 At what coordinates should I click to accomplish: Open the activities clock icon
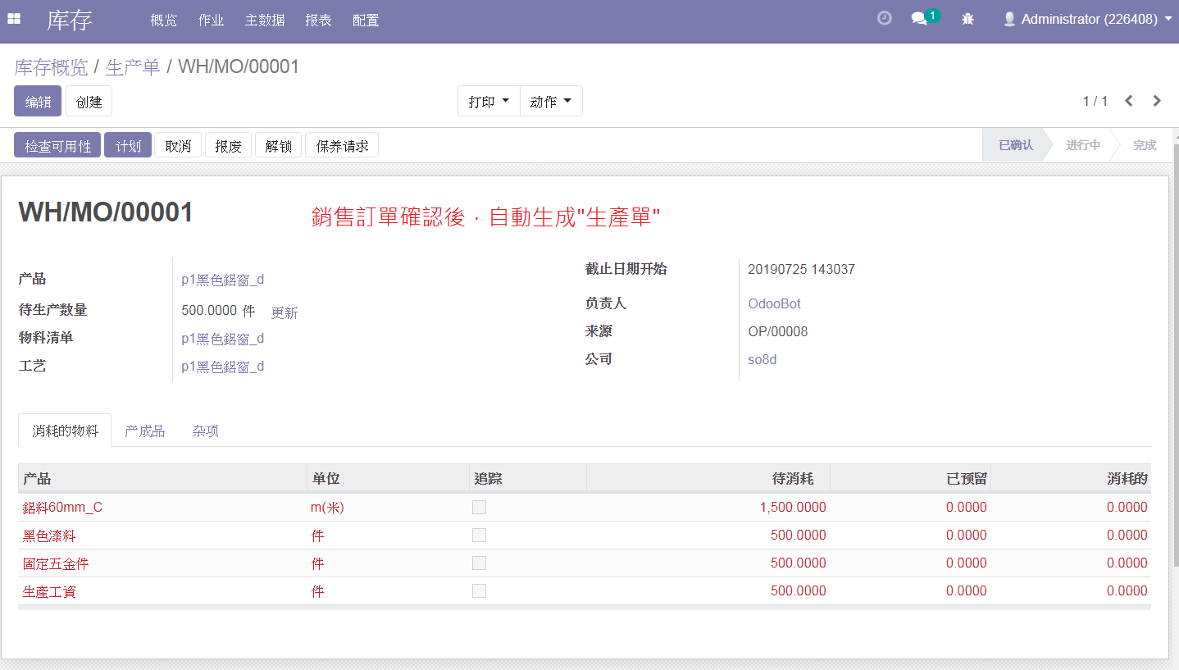884,18
